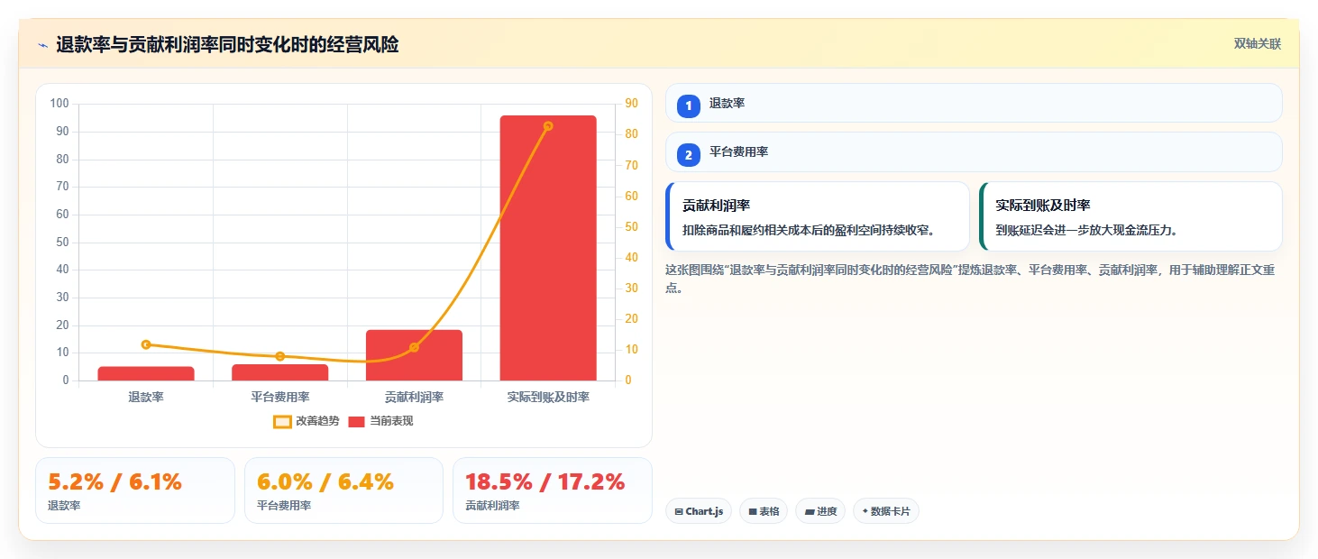1318x559 pixels.
Task: Open the 平台费用率 list item
Action: tap(974, 151)
